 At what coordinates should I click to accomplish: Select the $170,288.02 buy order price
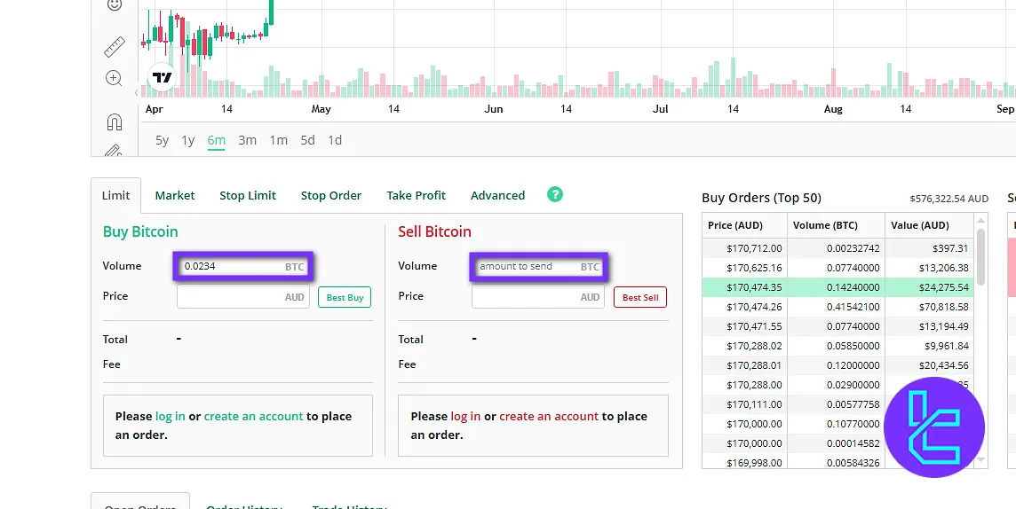coord(754,346)
